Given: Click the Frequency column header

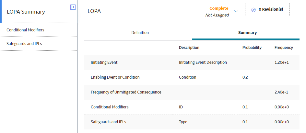Looking at the screenshot, I should pyautogui.click(x=284, y=48).
